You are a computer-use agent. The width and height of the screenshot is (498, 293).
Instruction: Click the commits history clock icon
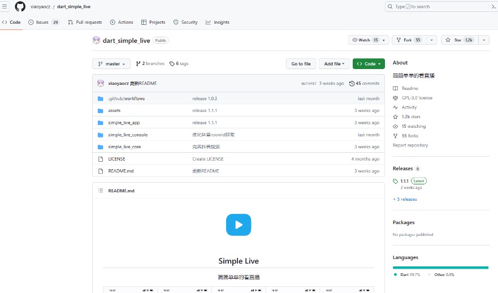(352, 83)
